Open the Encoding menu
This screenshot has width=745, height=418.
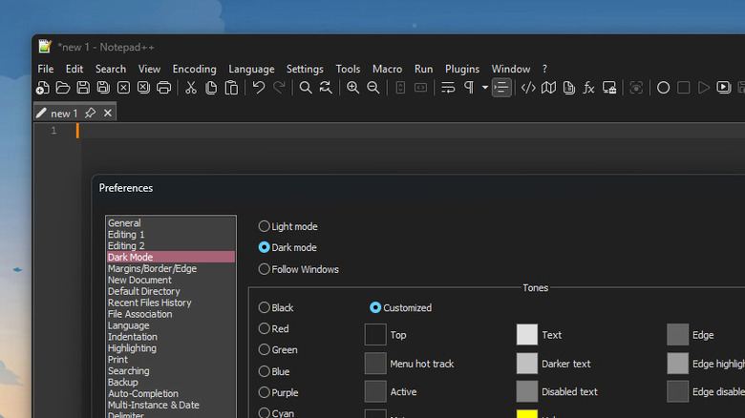coord(194,69)
